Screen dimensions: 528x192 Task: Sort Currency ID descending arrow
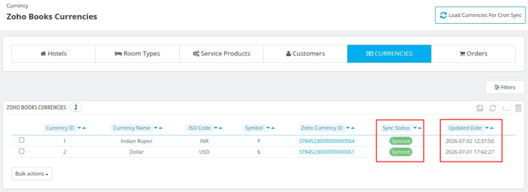click(x=79, y=128)
